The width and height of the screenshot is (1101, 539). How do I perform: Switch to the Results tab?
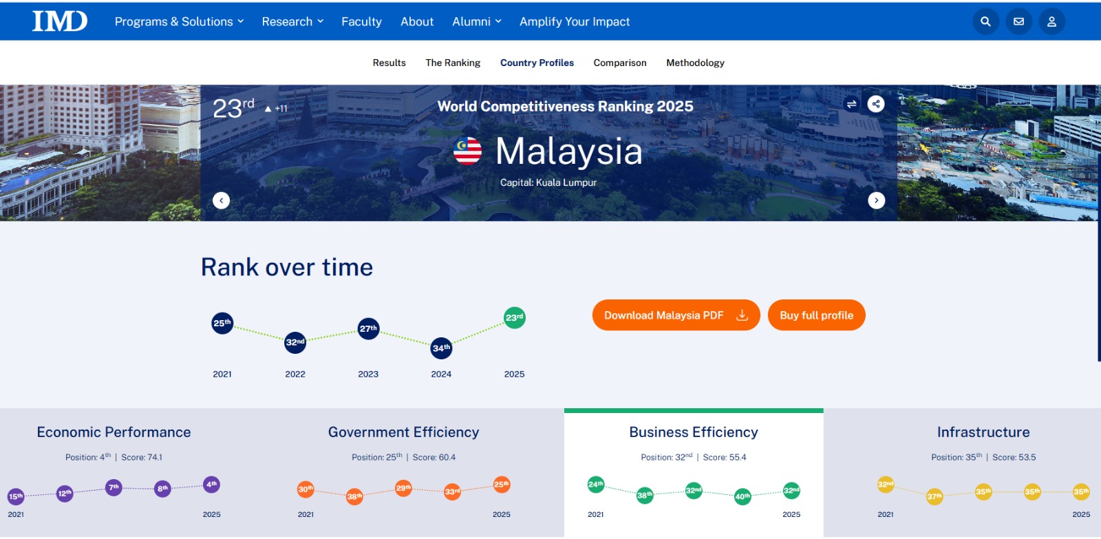pyautogui.click(x=389, y=63)
